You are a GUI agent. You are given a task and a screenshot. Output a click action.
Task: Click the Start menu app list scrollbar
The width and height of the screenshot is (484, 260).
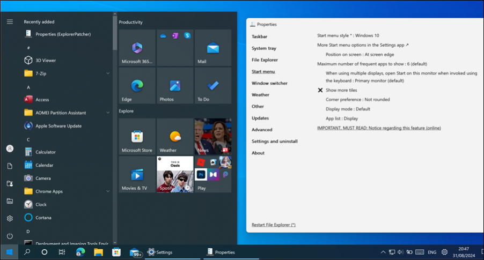click(x=115, y=32)
